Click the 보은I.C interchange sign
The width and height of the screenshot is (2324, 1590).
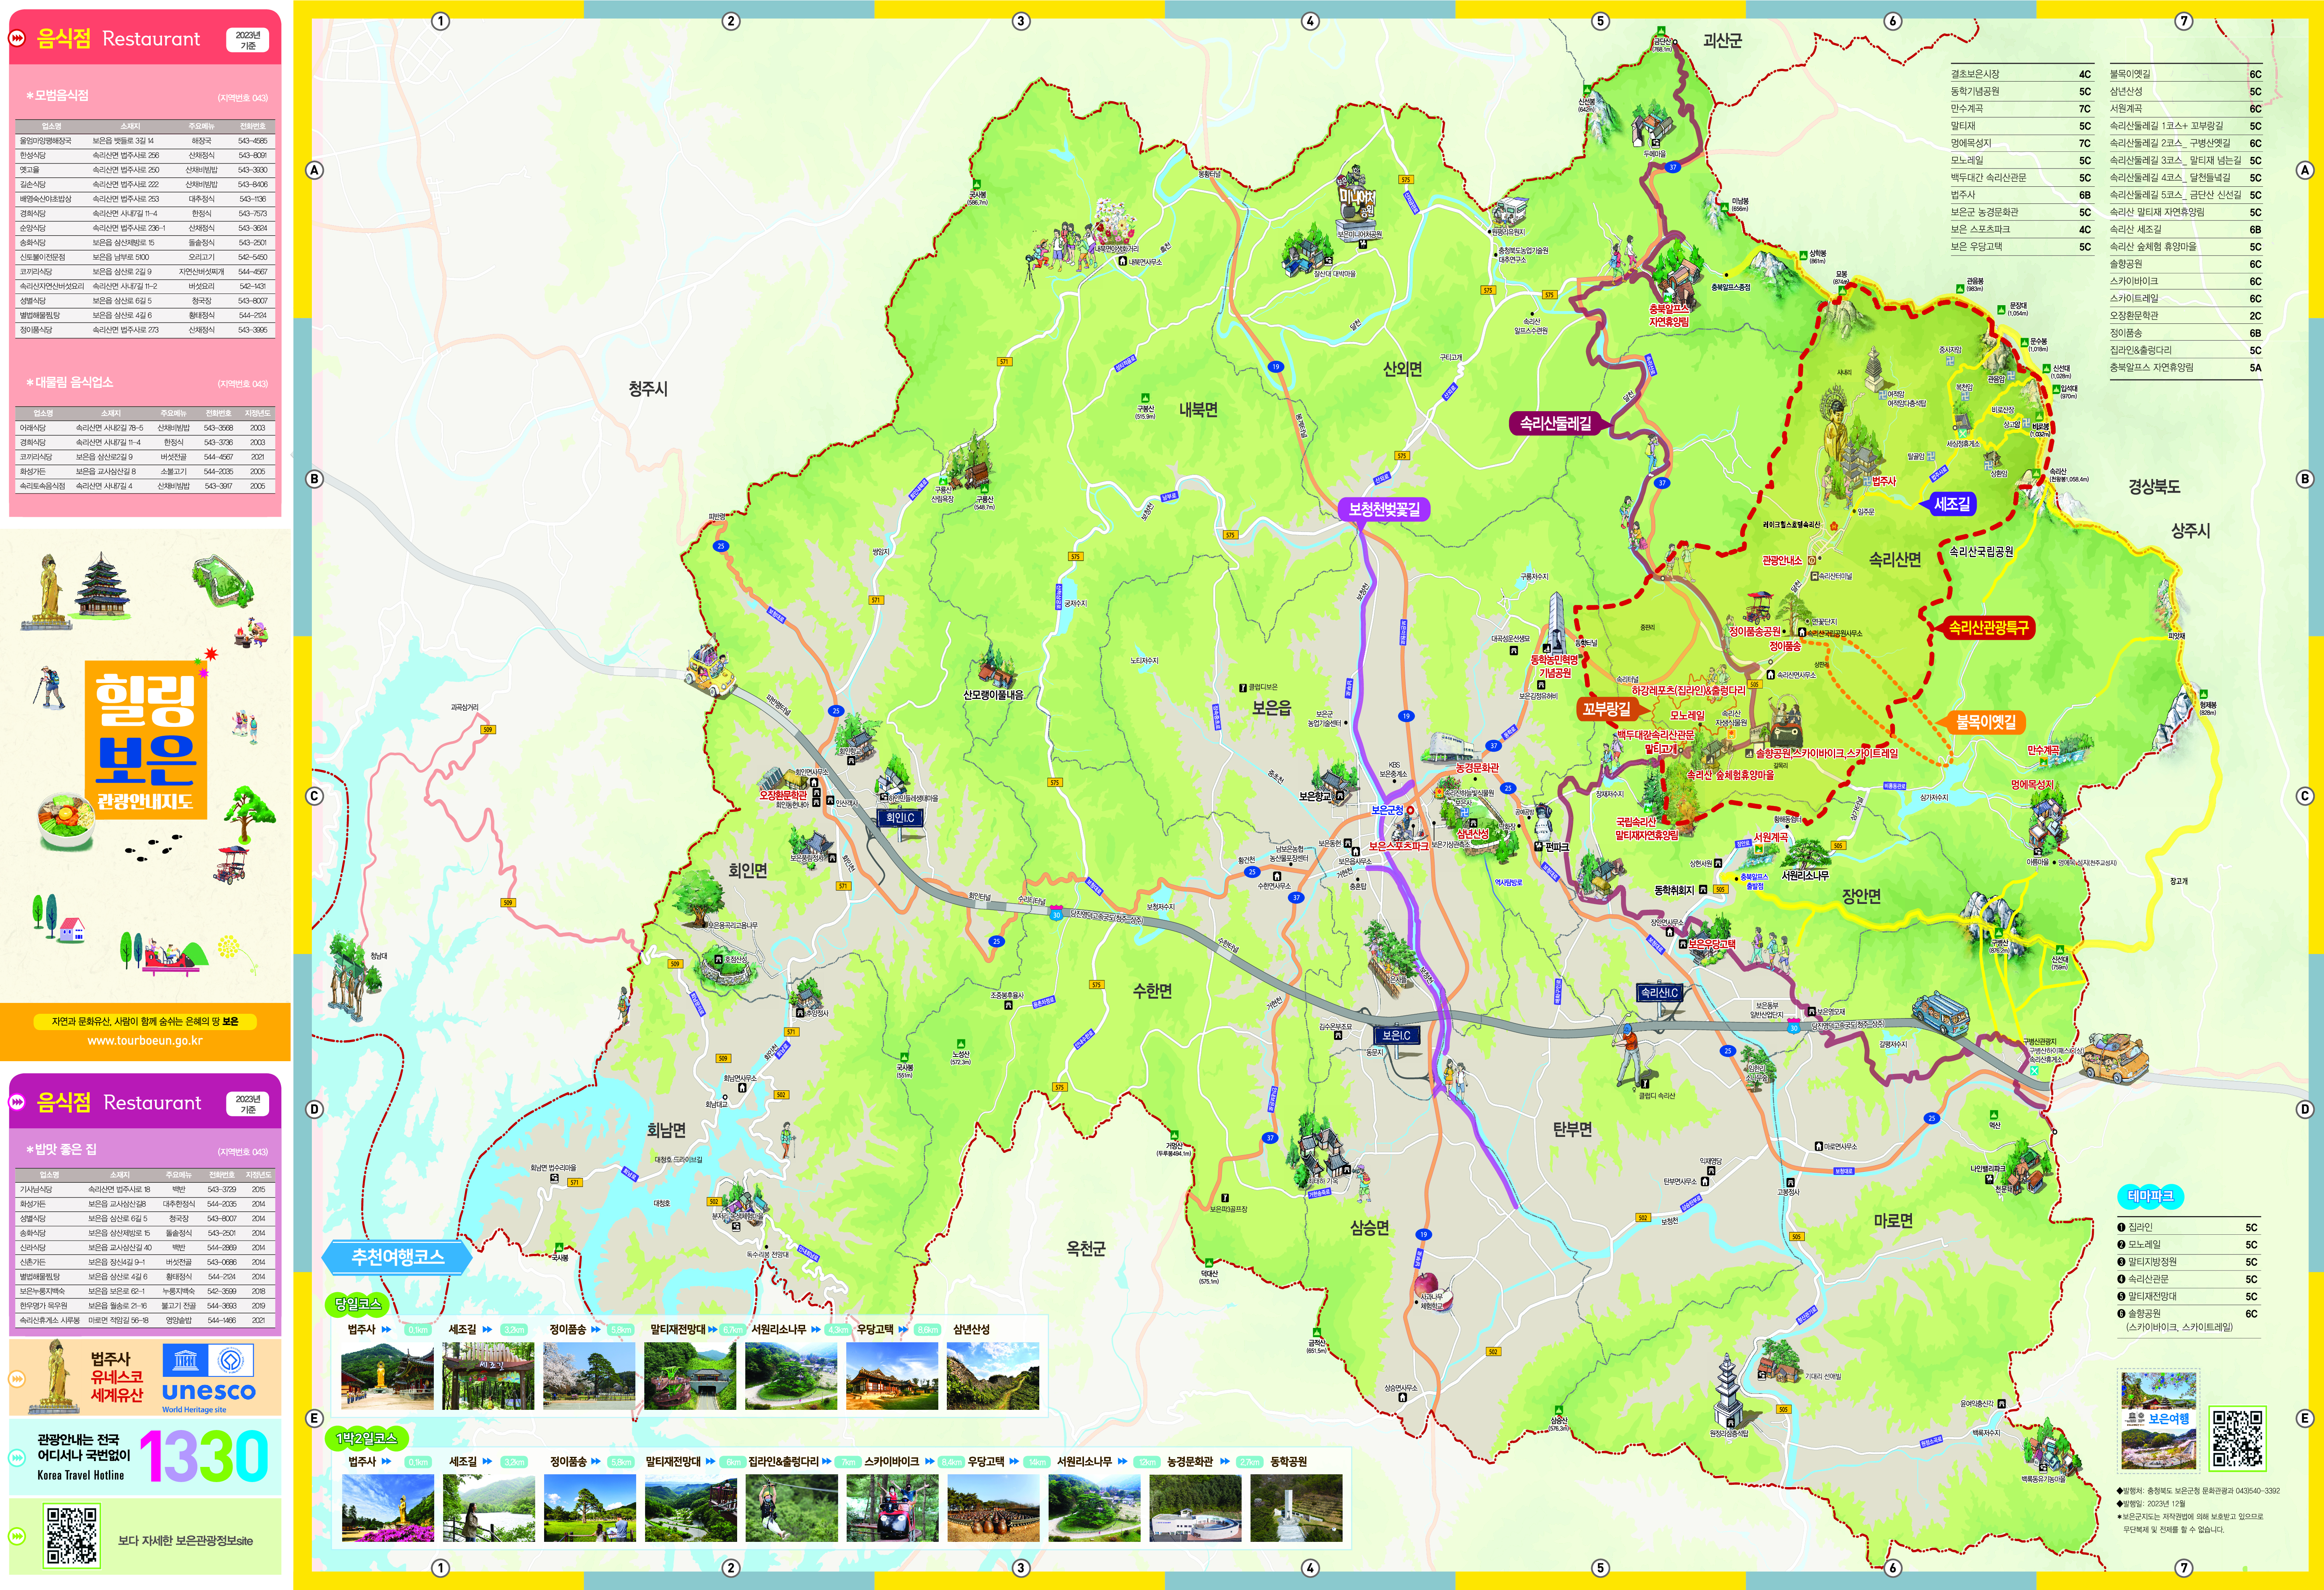1396,1035
